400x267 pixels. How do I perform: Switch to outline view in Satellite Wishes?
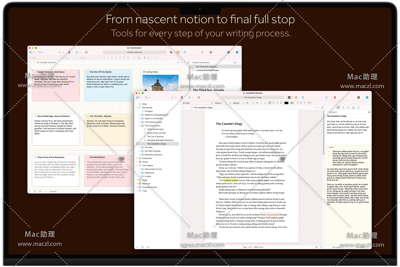[303, 97]
